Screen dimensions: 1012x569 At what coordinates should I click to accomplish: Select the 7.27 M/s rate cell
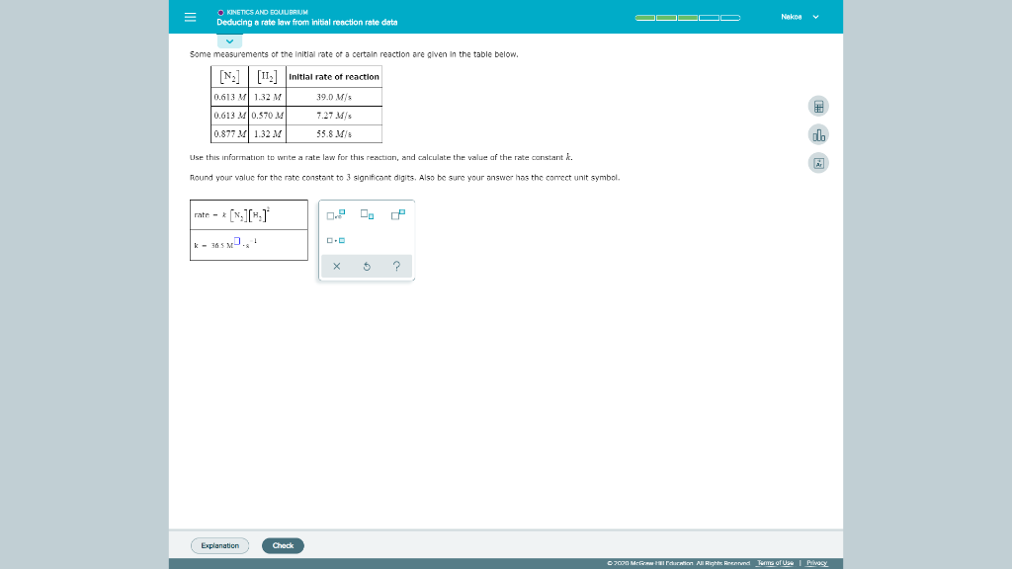334,116
